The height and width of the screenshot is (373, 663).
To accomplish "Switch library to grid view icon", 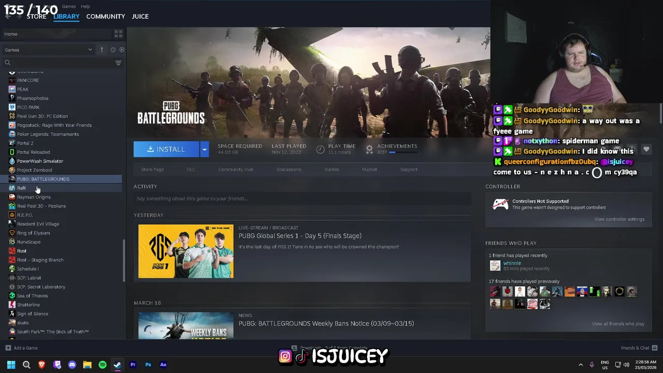I will tap(118, 34).
